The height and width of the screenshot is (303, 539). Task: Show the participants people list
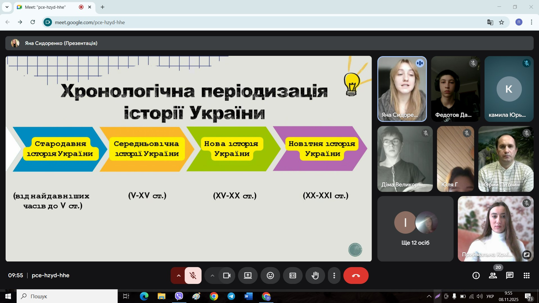493,276
